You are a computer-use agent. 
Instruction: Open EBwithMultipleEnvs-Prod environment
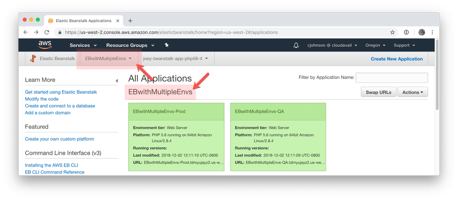coord(159,111)
